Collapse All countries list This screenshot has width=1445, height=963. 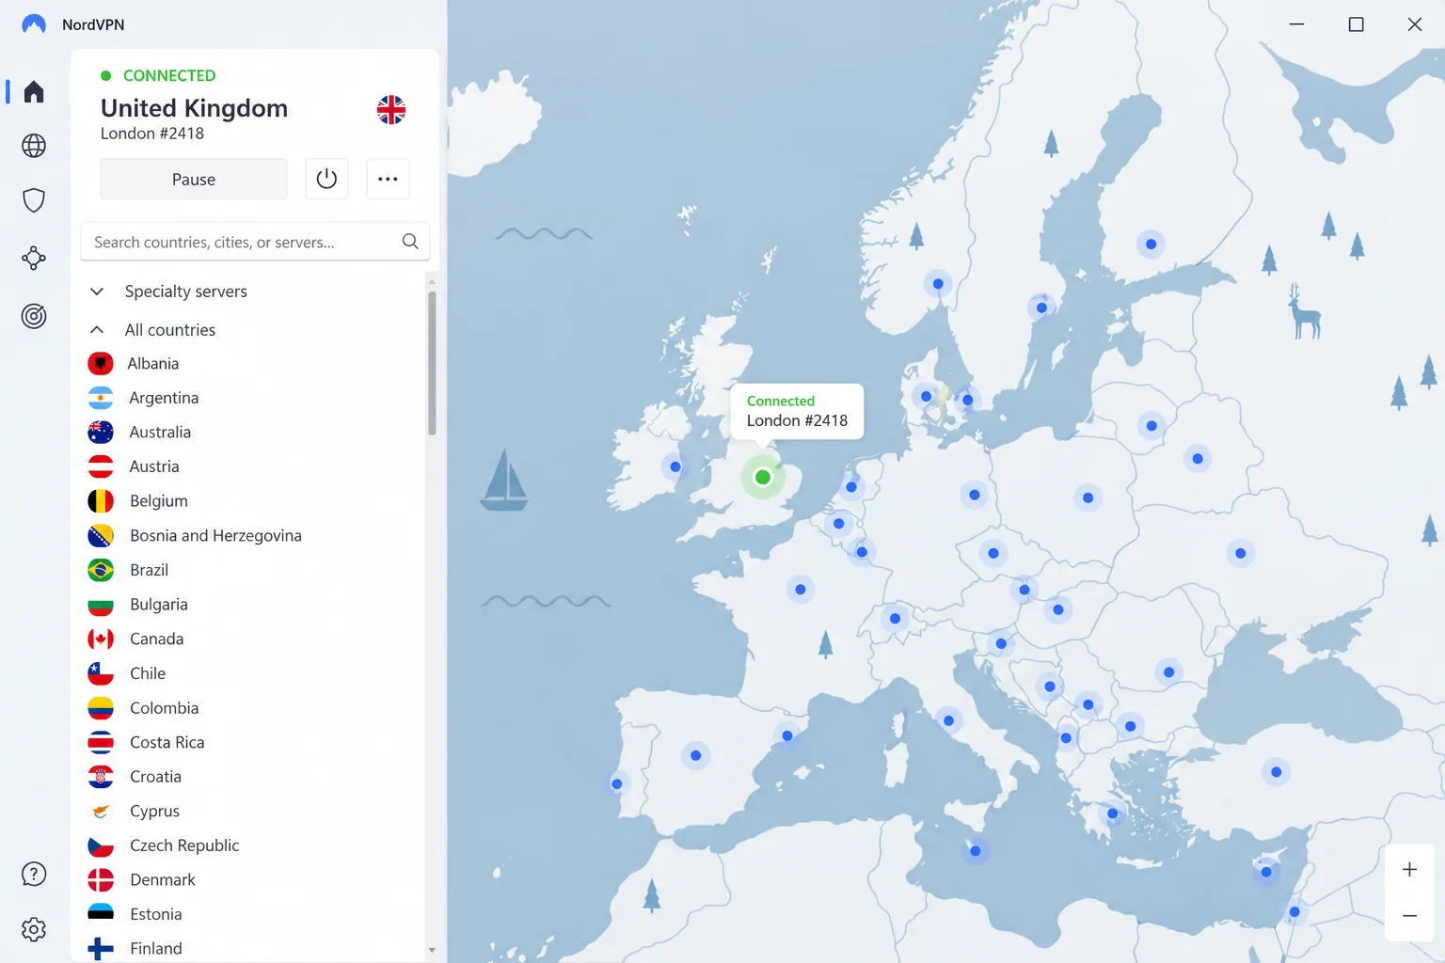coord(170,330)
